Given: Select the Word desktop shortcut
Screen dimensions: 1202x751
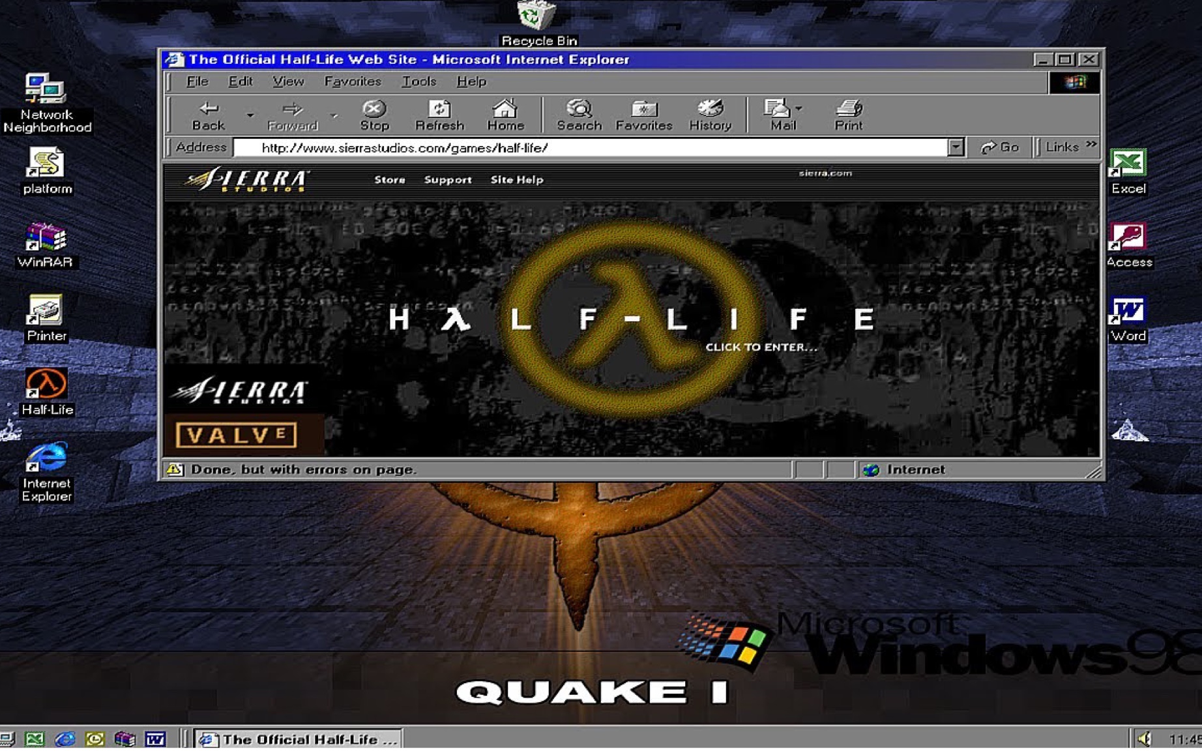Looking at the screenshot, I should (x=1128, y=319).
